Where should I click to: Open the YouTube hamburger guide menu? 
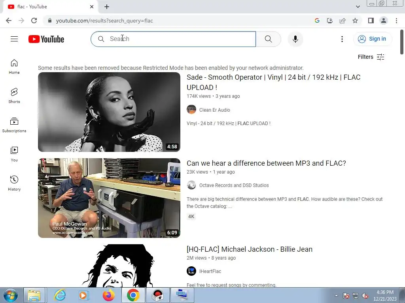click(14, 39)
